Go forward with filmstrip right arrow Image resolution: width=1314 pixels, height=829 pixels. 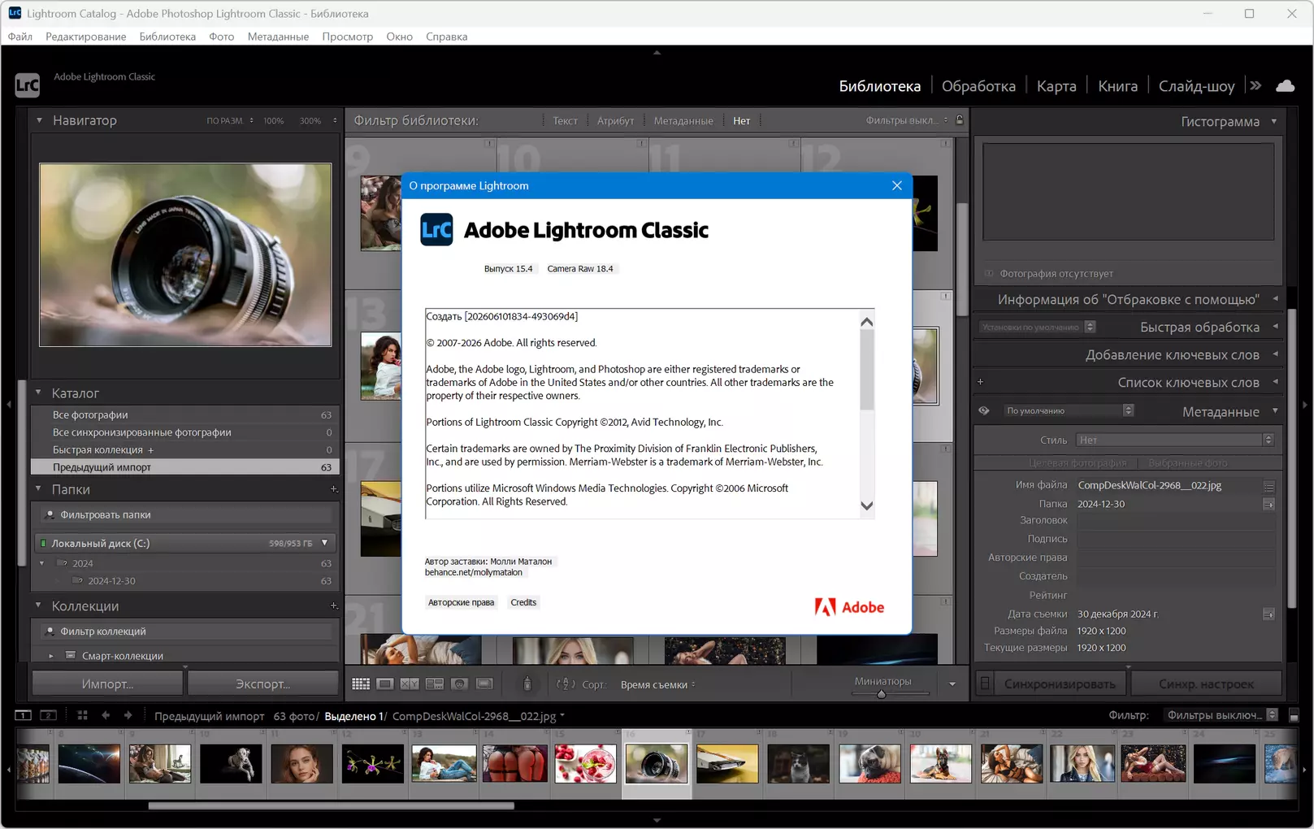[x=128, y=715]
